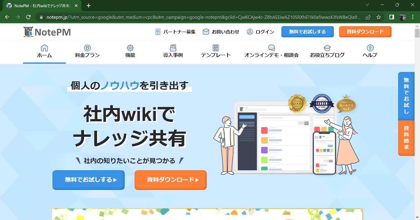This screenshot has height=220, width=420.
Task: Open the テンプレート menu item
Action: click(216, 55)
